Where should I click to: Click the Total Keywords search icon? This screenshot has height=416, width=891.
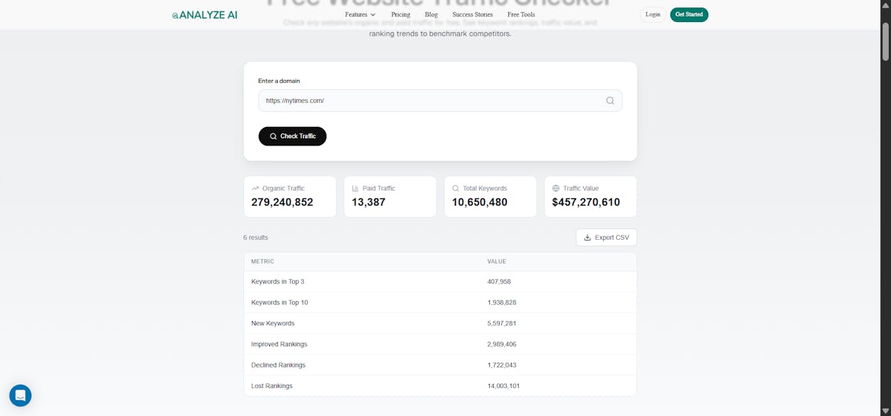click(455, 188)
